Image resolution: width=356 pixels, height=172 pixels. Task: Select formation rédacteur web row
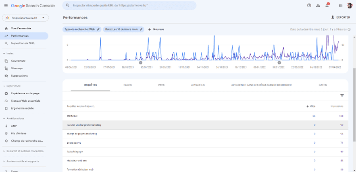click(205, 169)
